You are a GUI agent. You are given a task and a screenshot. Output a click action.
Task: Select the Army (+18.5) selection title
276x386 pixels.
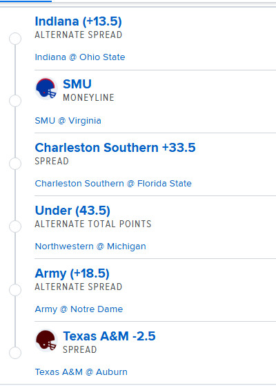click(x=72, y=273)
